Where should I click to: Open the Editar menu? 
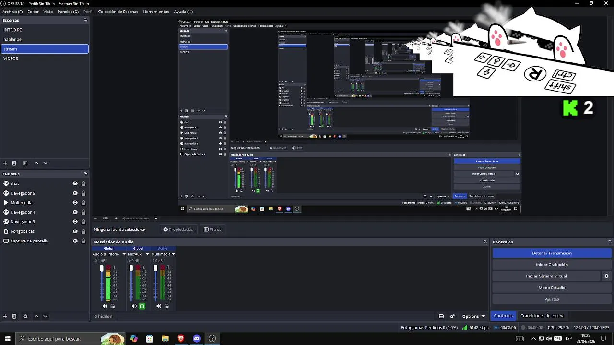tap(33, 11)
